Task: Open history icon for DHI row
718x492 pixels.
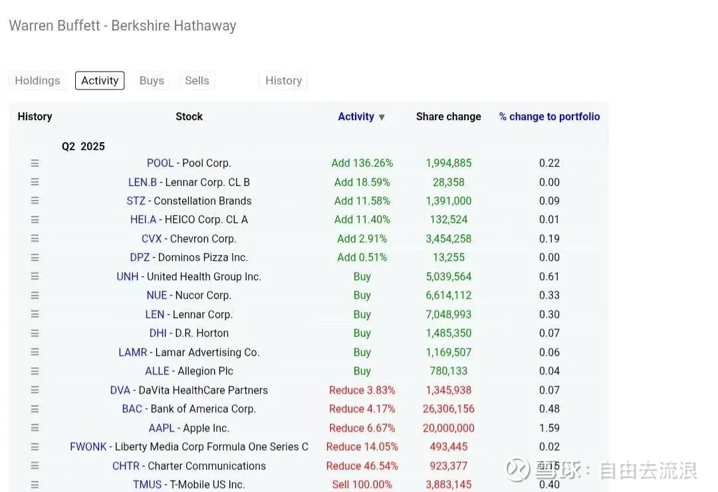Action: 35,333
